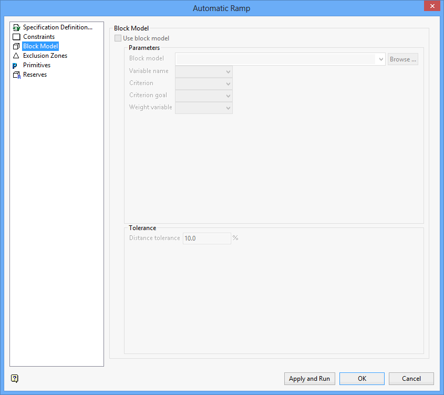Enable the Use block model checkbox
Screen dimensions: 444x395
pyautogui.click(x=118, y=38)
